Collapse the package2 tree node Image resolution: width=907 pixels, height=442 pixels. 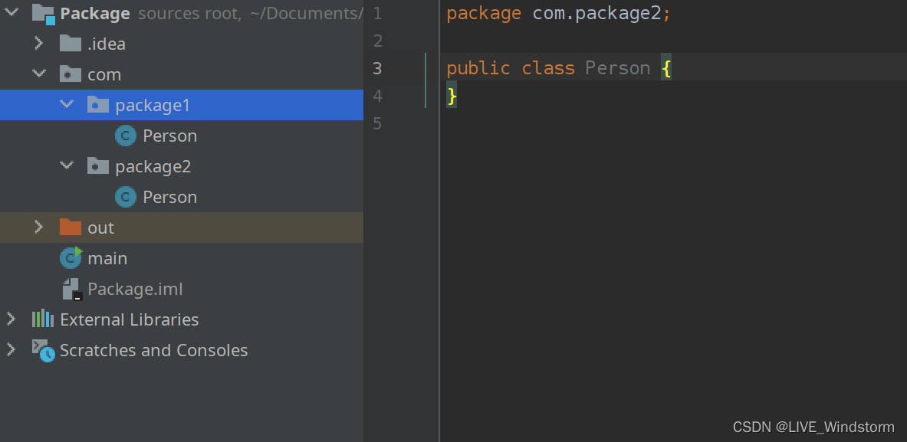click(x=67, y=166)
